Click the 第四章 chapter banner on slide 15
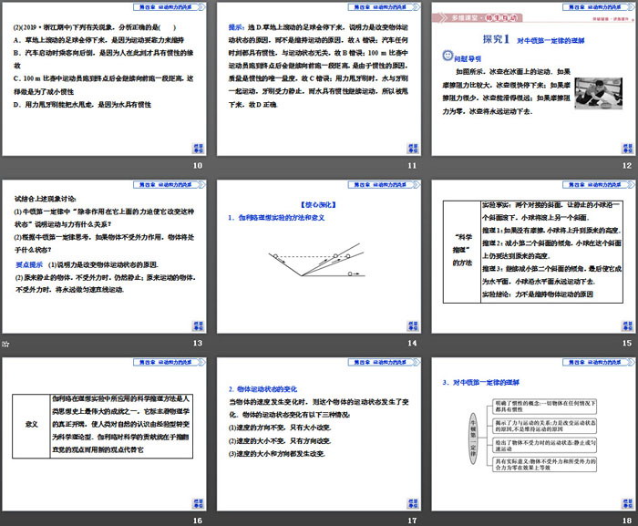 (x=599, y=184)
